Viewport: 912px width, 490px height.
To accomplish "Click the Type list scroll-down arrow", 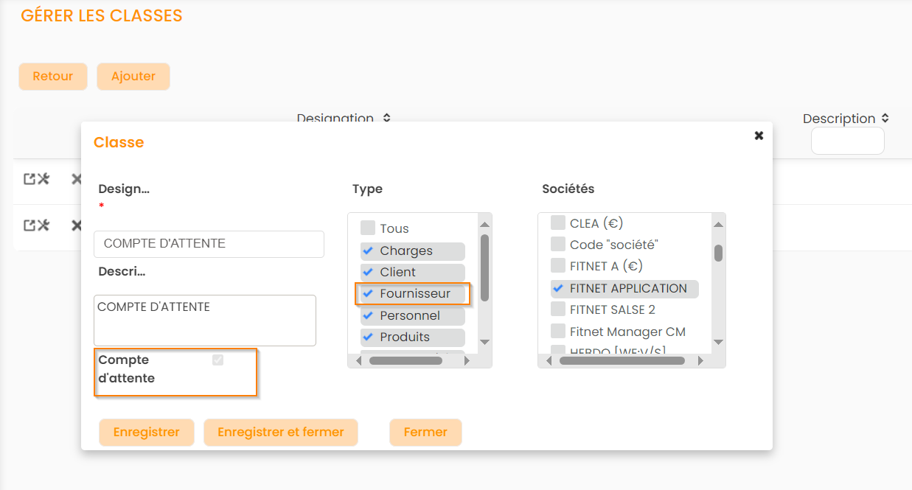I will (484, 342).
